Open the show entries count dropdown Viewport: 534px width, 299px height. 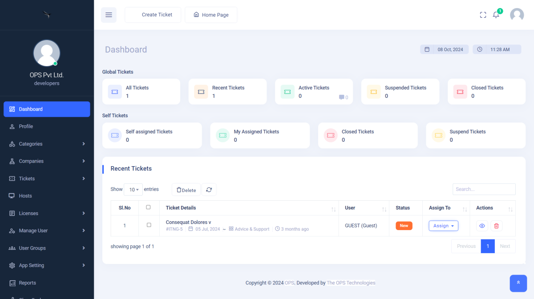pos(133,190)
